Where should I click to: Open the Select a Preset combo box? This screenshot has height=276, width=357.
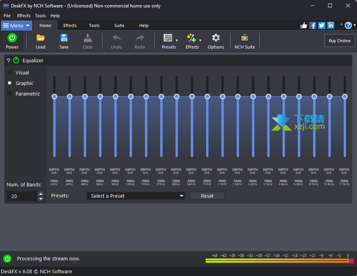tap(135, 196)
